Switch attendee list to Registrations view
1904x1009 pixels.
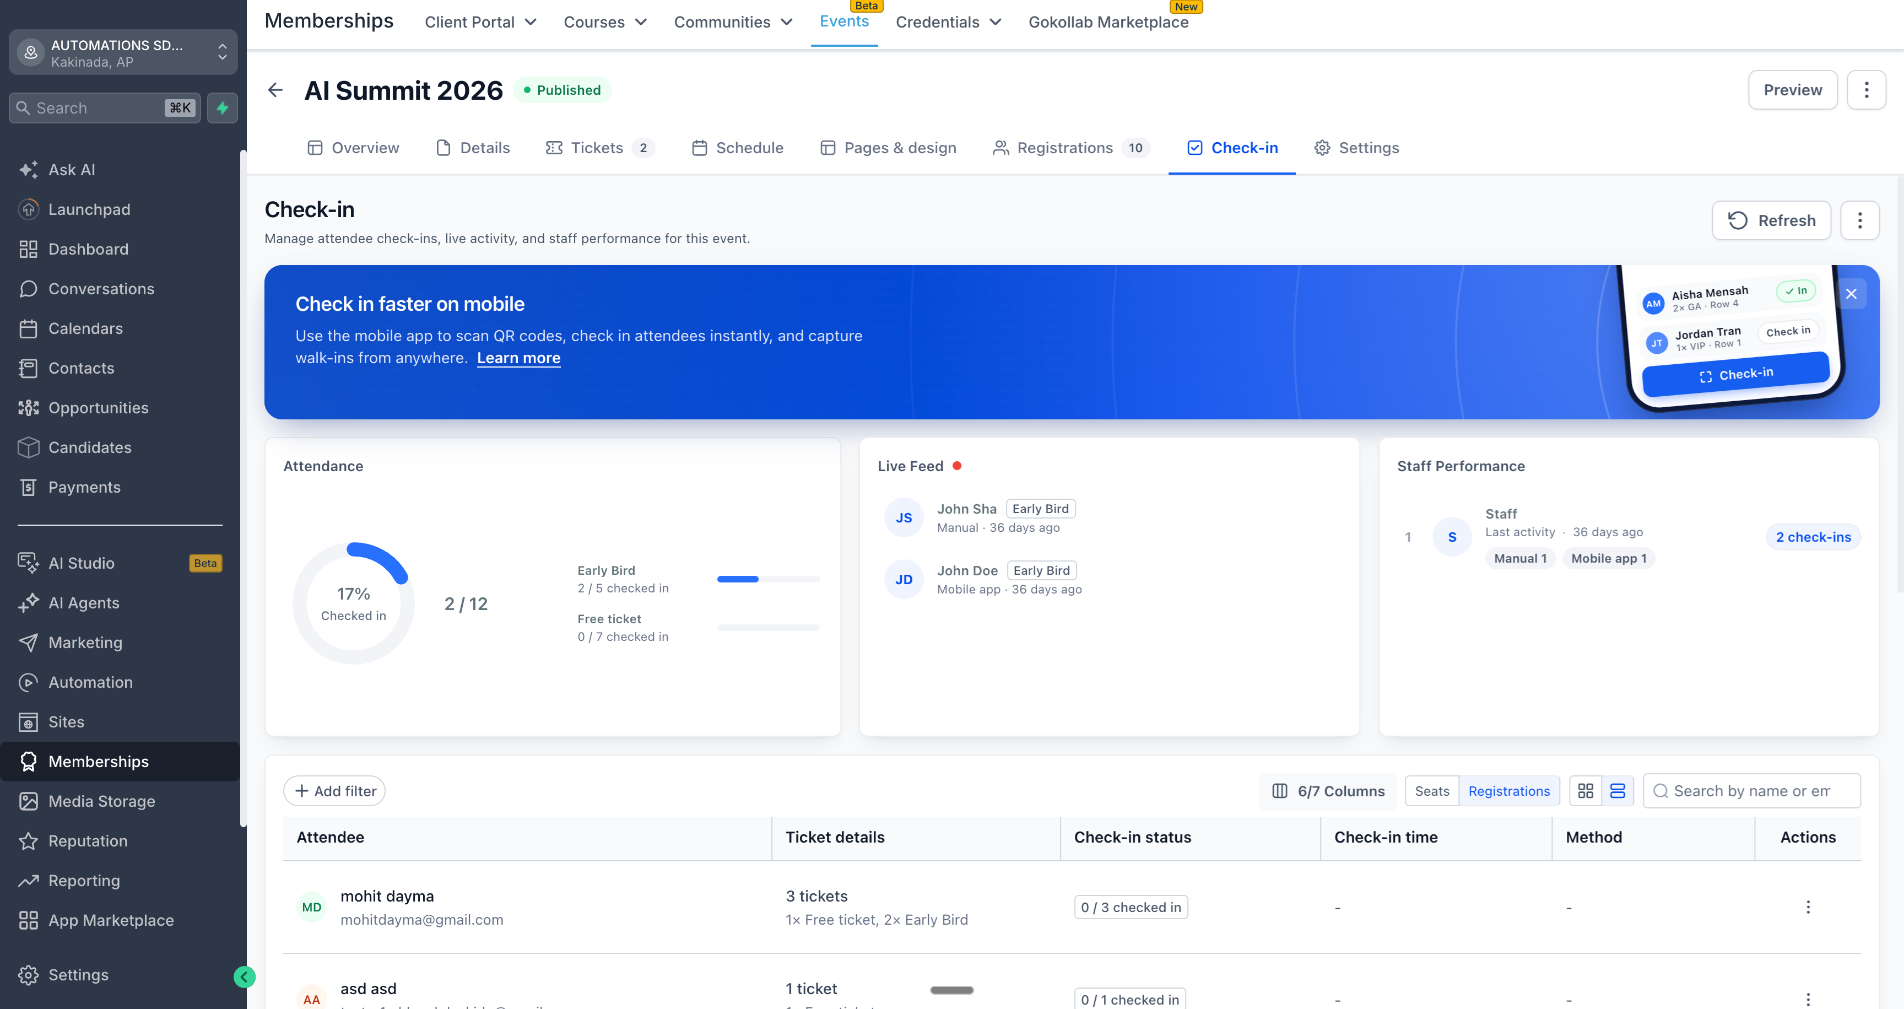tap(1508, 791)
